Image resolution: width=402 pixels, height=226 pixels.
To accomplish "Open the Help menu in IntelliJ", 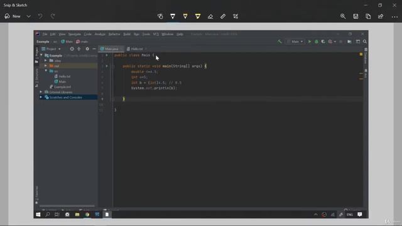I will pos(180,34).
